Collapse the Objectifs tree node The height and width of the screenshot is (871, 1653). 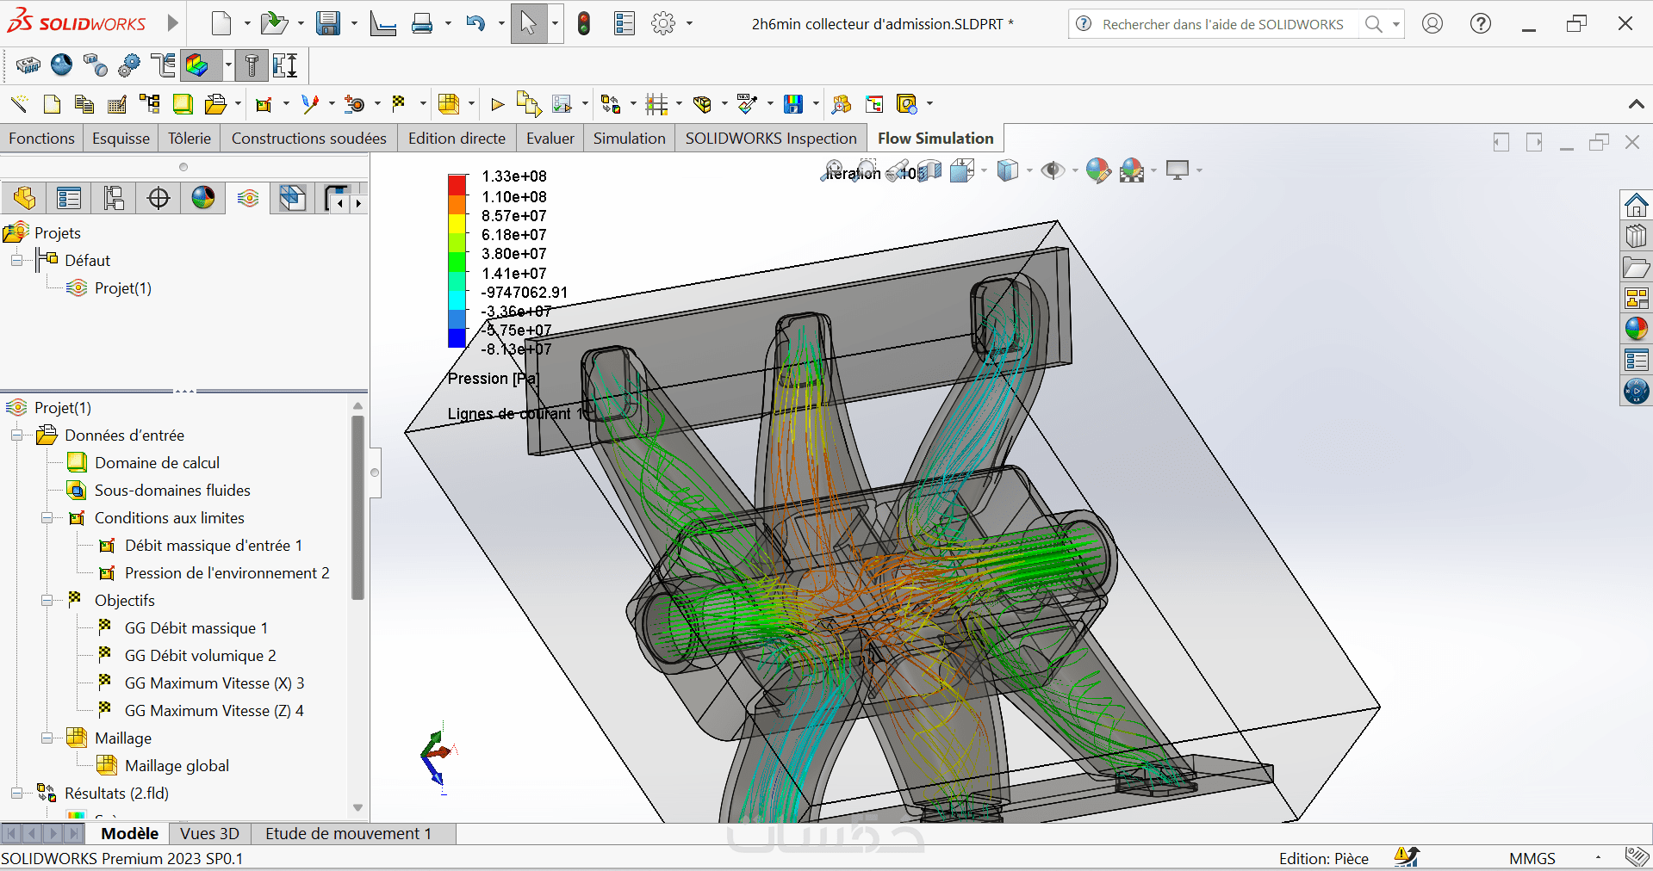[x=47, y=601]
